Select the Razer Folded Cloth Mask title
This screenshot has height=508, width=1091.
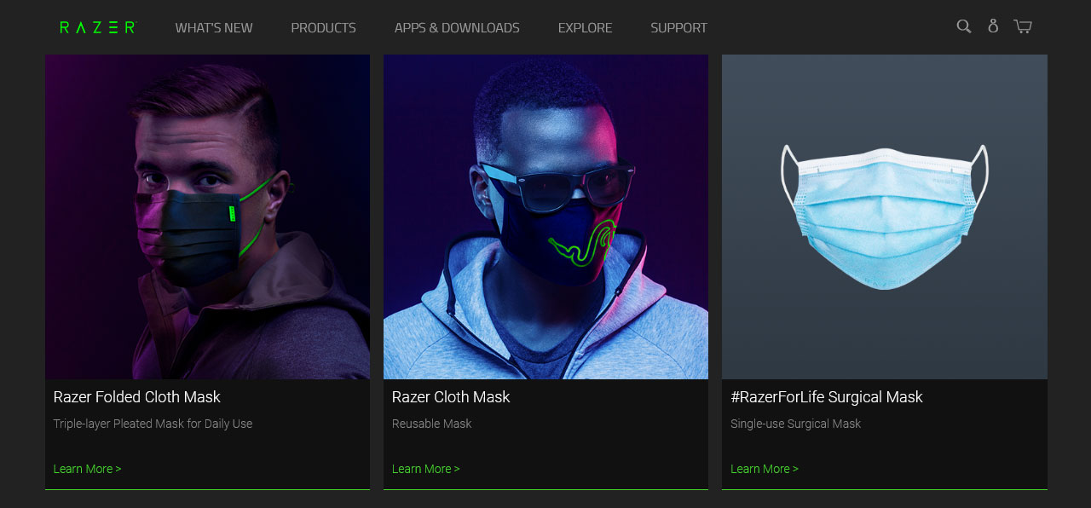click(136, 397)
